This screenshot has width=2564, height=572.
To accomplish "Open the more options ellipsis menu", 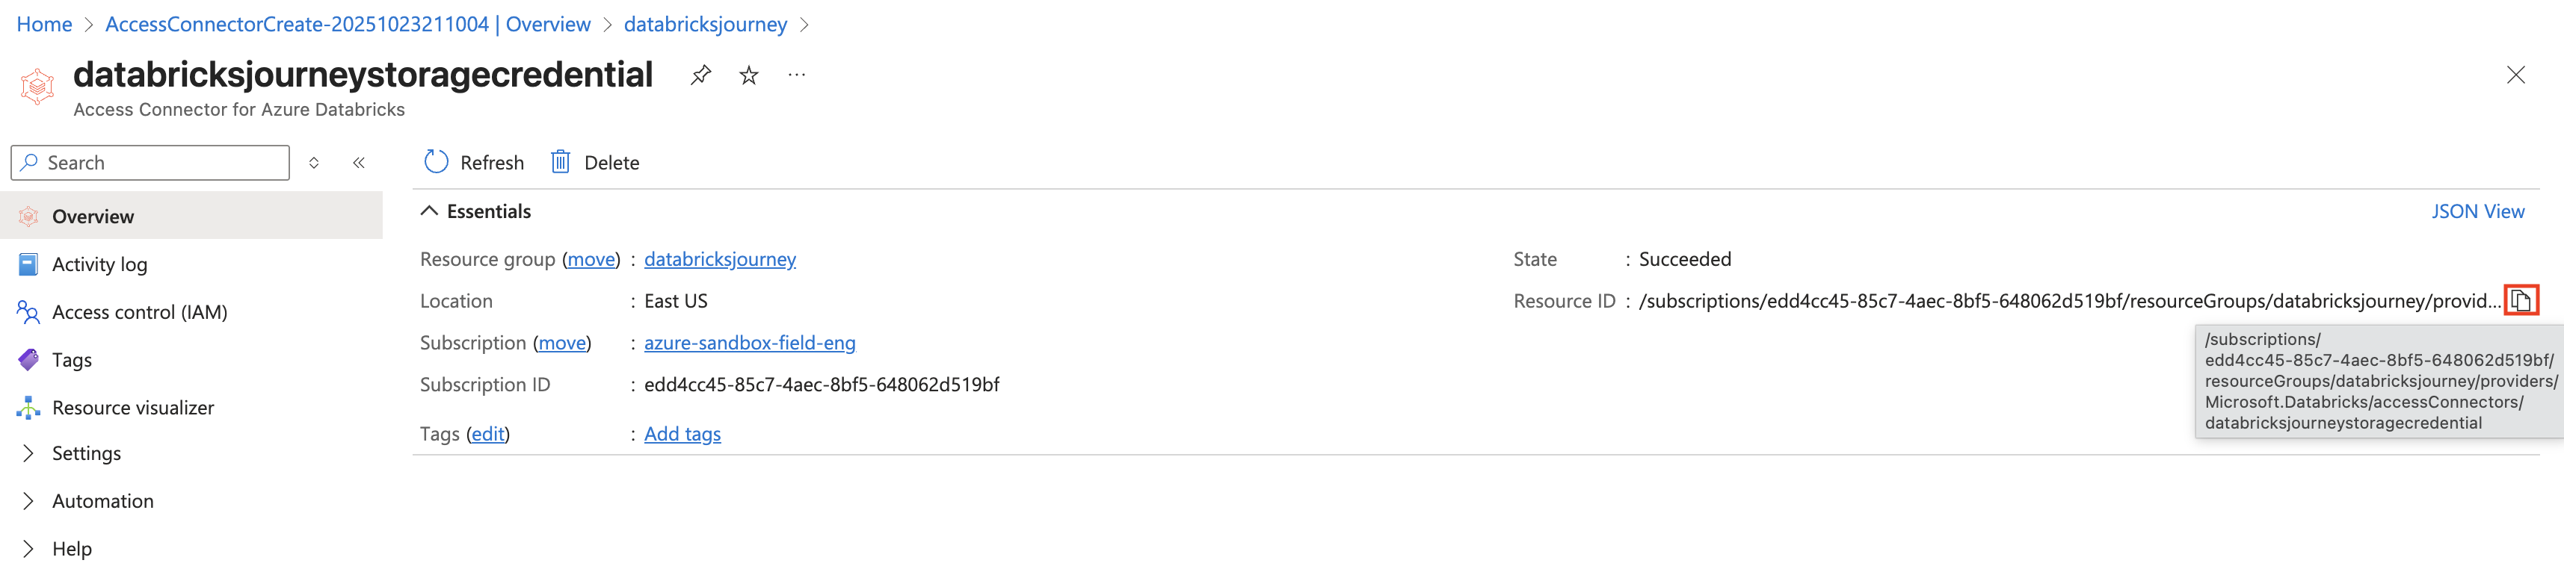I will pos(796,75).
